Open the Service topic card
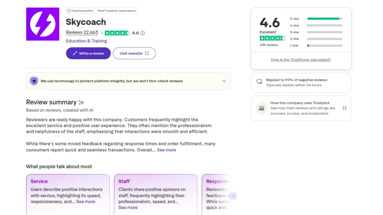This screenshot has height=215, width=383. click(x=68, y=195)
